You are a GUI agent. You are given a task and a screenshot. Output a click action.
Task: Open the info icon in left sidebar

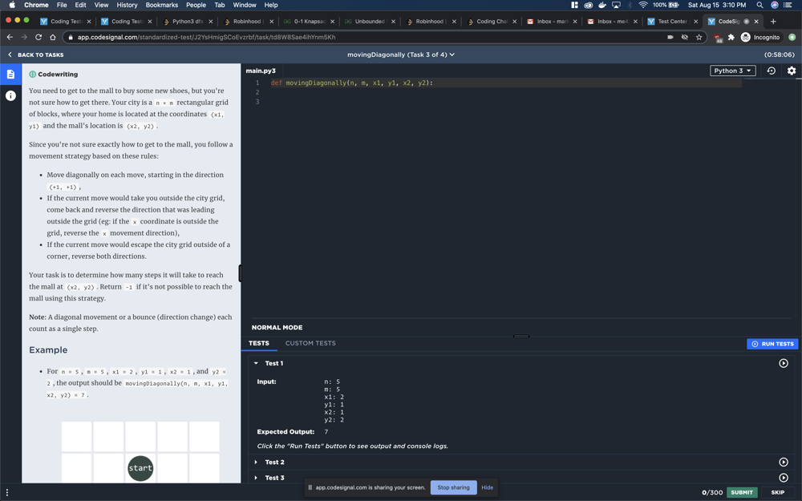[10, 95]
